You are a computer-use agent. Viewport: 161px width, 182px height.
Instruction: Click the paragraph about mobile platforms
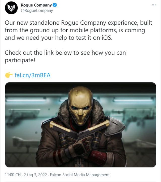(x=78, y=30)
